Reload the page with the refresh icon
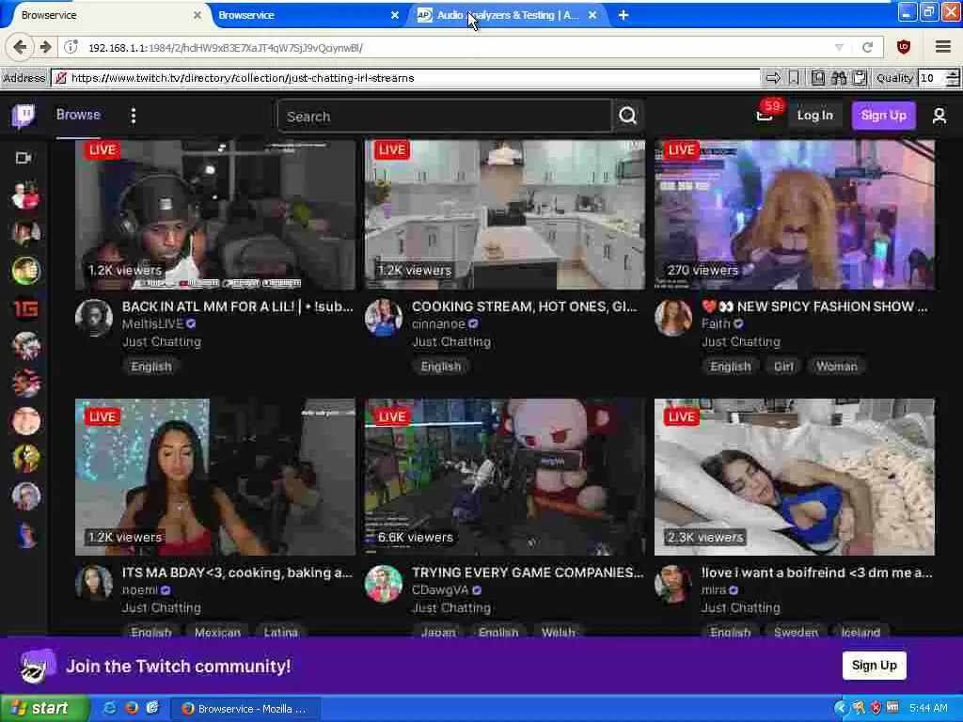Screen dimensions: 963x722 pyautogui.click(x=867, y=47)
